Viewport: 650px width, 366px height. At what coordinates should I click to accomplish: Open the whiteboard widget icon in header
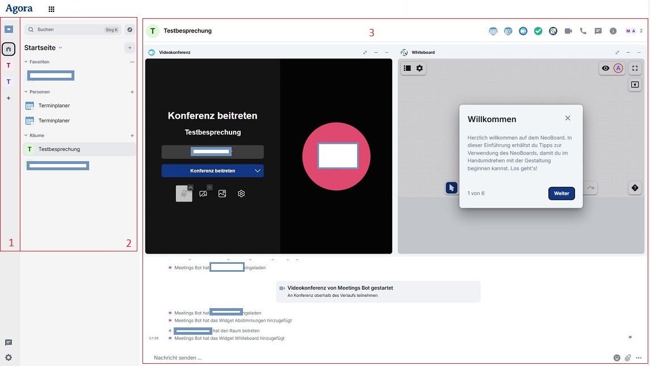click(553, 31)
